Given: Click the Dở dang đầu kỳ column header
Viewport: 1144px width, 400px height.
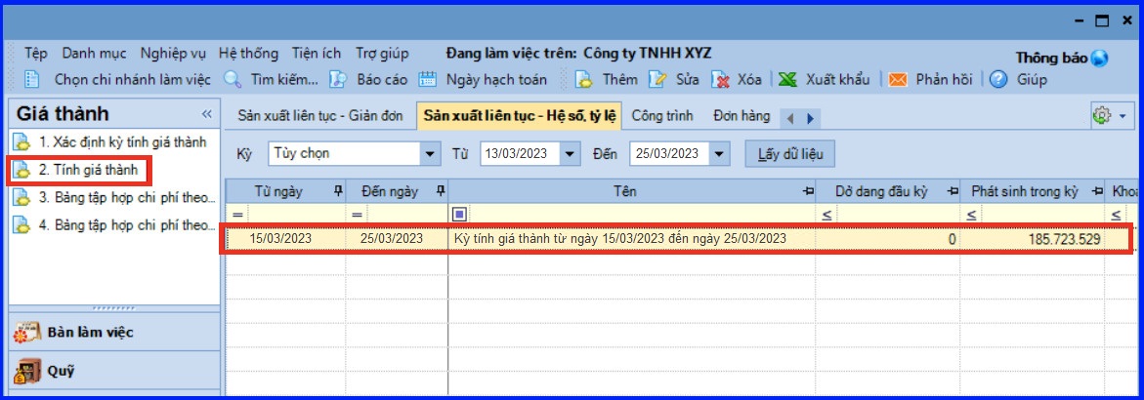Looking at the screenshot, I should tap(882, 191).
